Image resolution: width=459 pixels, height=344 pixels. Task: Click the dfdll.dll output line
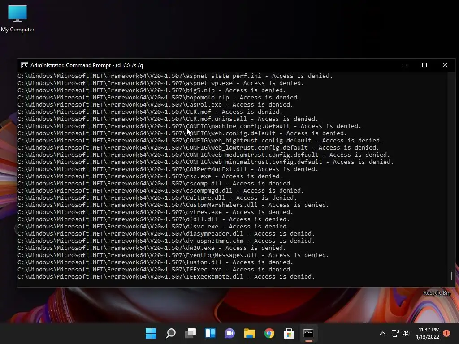click(154, 219)
